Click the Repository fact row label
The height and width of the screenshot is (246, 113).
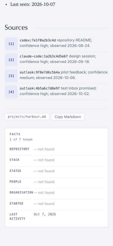tap(19, 149)
